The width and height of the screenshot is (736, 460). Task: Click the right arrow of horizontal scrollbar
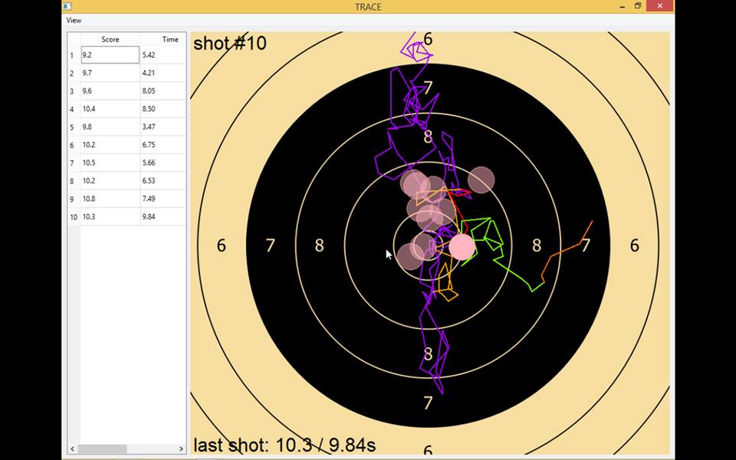pos(182,449)
